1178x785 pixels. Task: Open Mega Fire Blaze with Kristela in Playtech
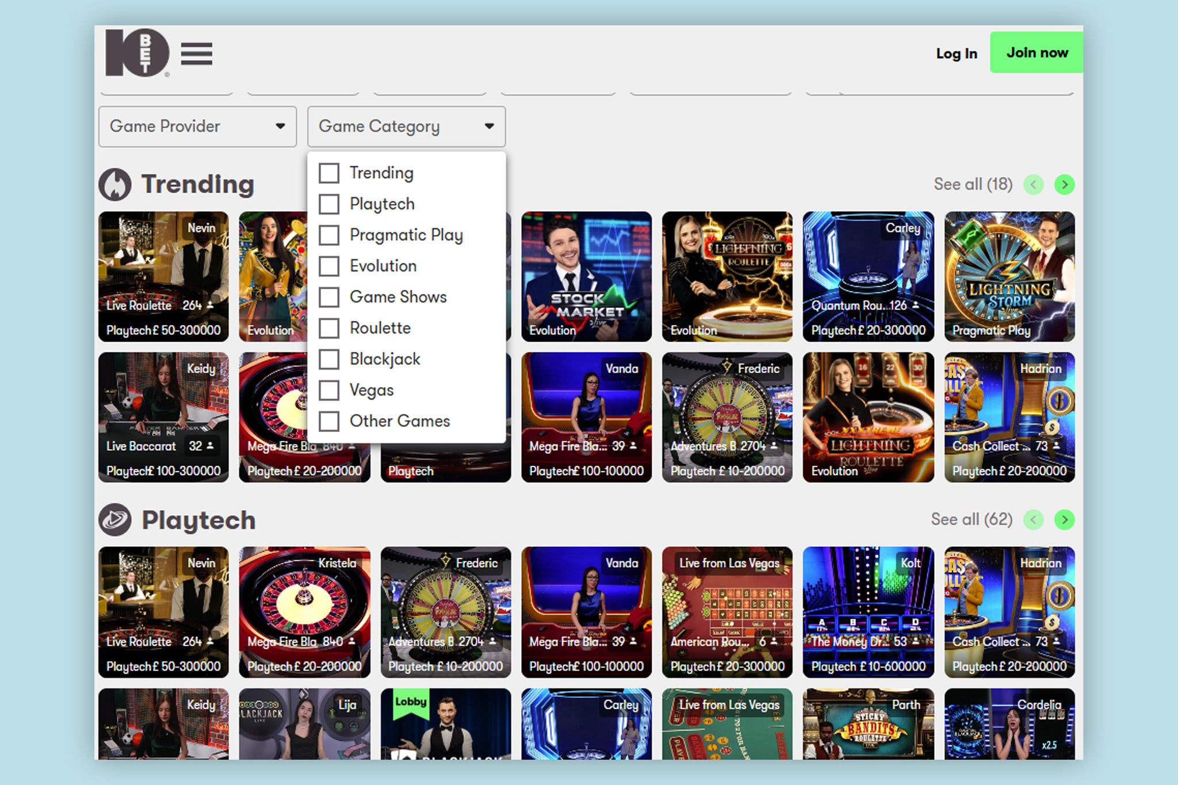pos(305,612)
